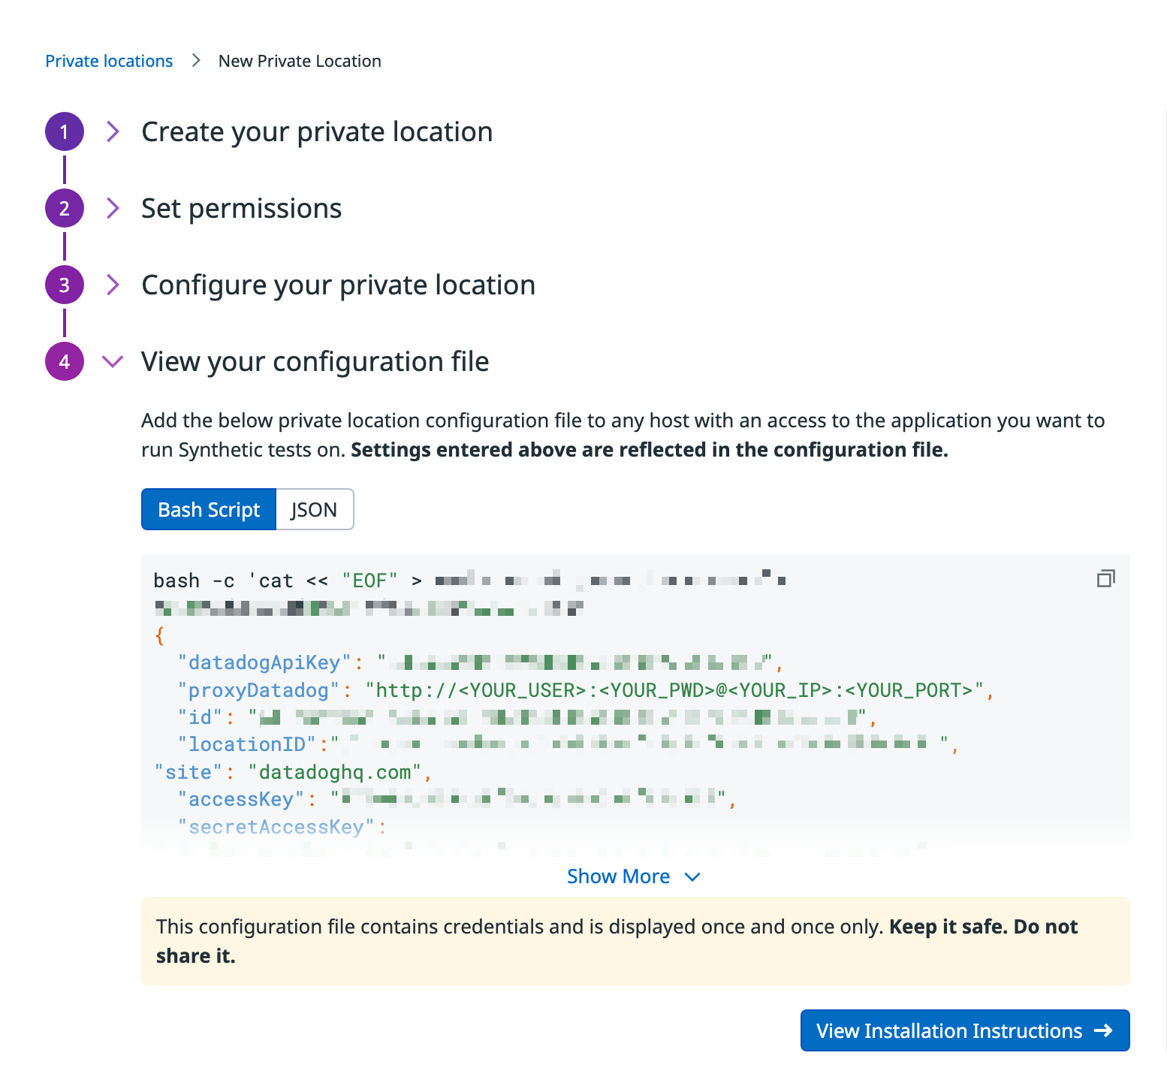Expand the Set permissions section chevron
1167x1092 pixels.
click(113, 209)
